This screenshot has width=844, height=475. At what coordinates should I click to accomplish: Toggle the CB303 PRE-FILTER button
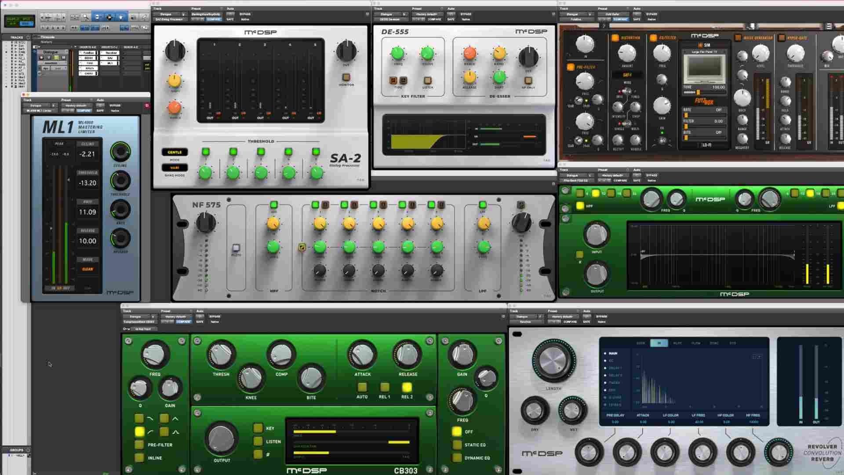(x=139, y=445)
